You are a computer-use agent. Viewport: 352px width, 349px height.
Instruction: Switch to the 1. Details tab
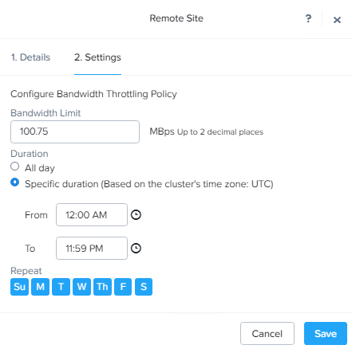(30, 57)
